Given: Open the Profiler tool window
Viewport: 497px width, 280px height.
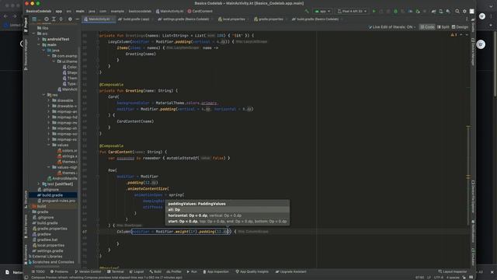Looking at the screenshot, I should point(174,271).
